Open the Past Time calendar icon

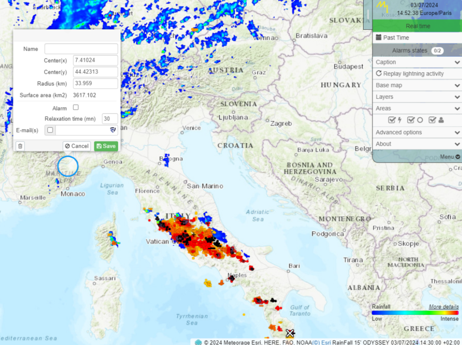coord(378,37)
